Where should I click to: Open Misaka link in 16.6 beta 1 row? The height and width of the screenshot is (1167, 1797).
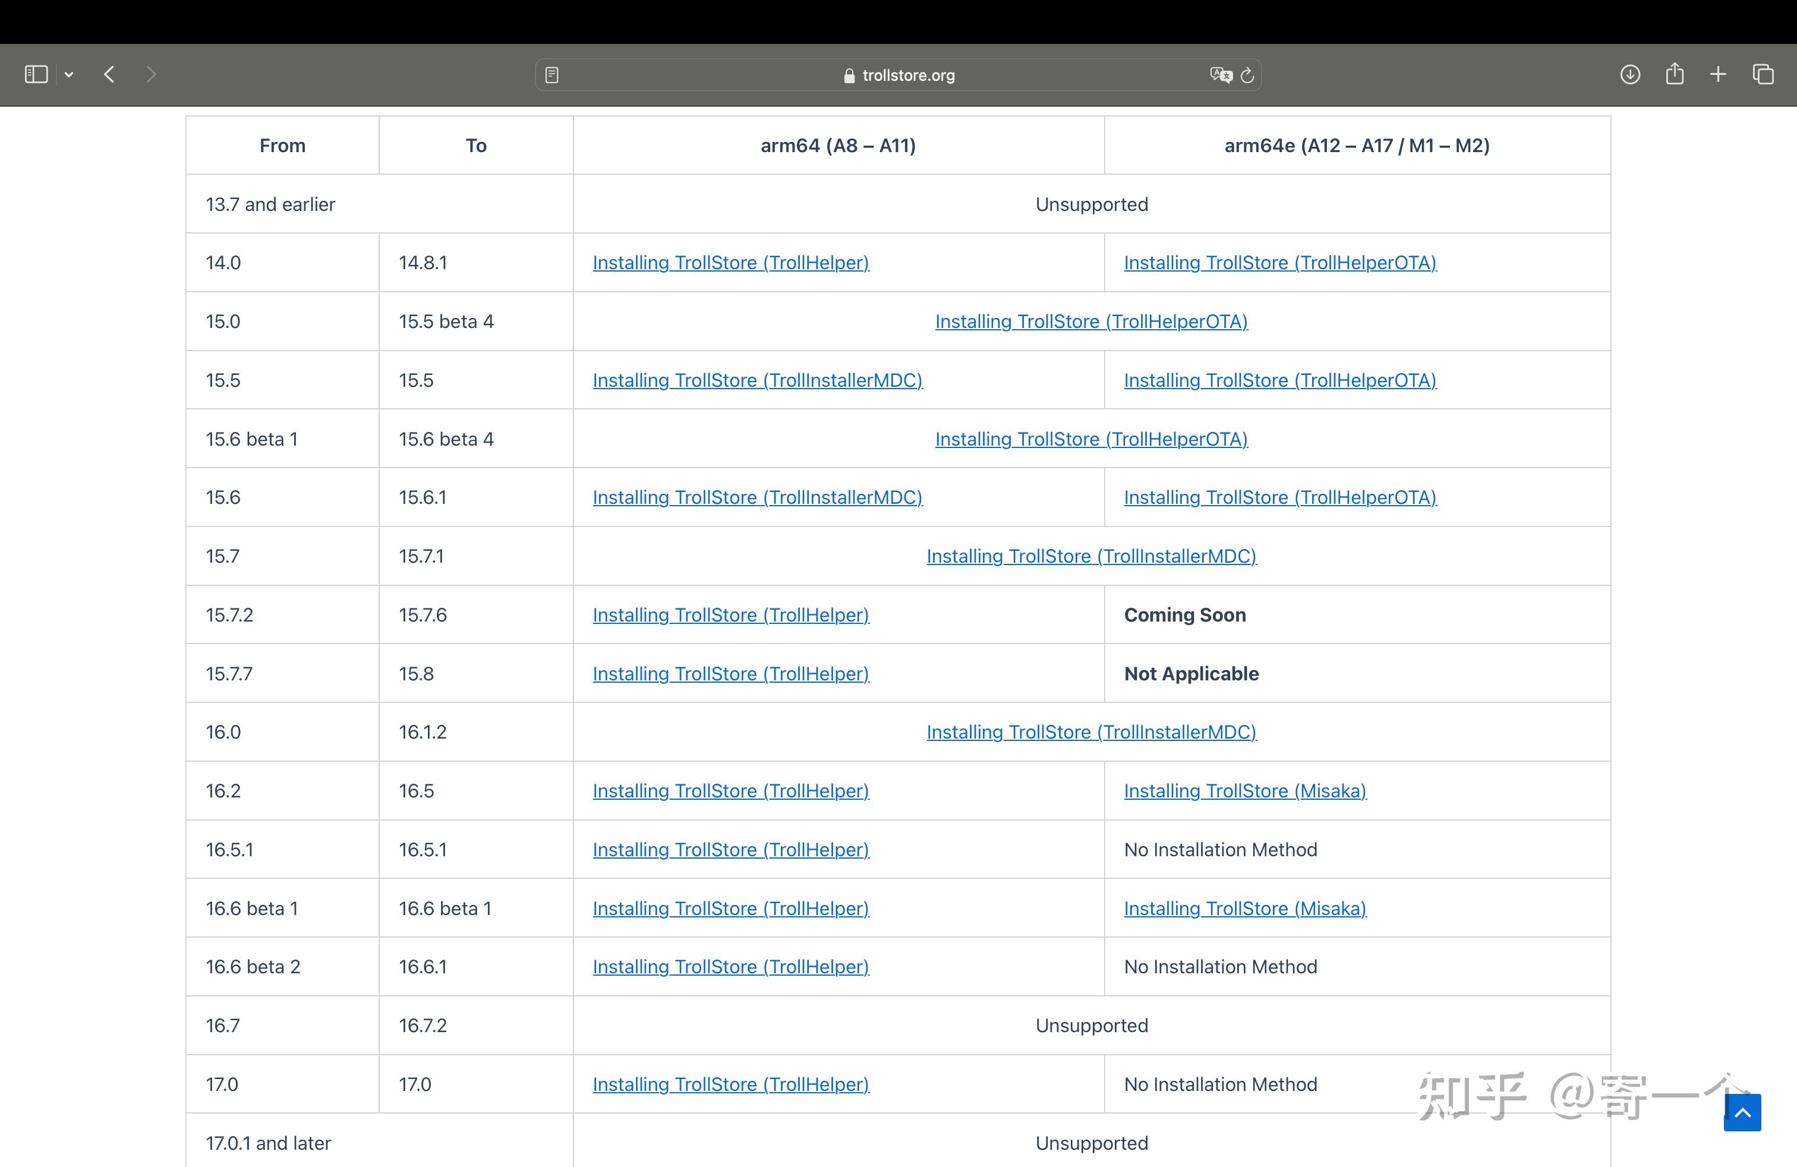1245,909
